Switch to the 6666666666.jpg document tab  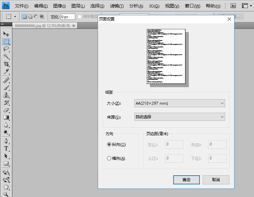[x=42, y=26]
